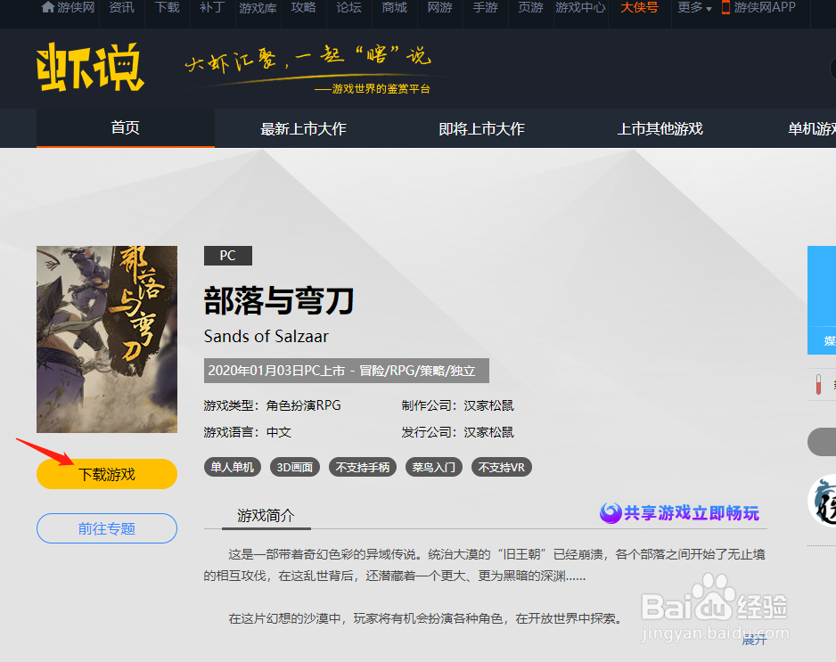836x662 pixels.
Task: Select the 游戏简介 tab
Action: click(266, 515)
